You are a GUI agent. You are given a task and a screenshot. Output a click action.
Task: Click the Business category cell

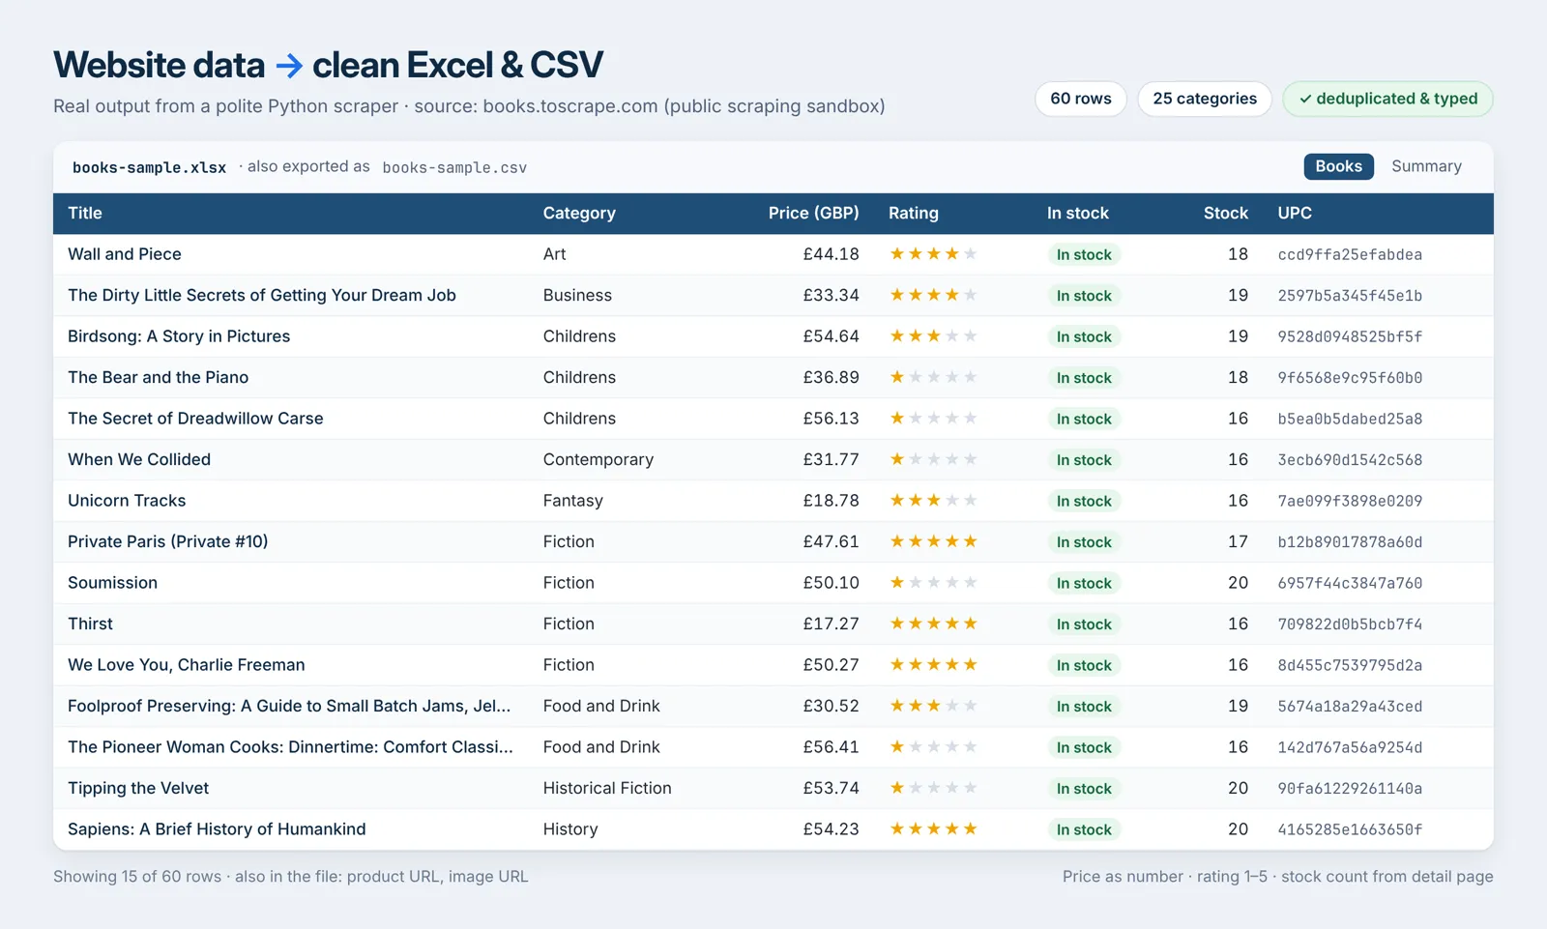(577, 295)
